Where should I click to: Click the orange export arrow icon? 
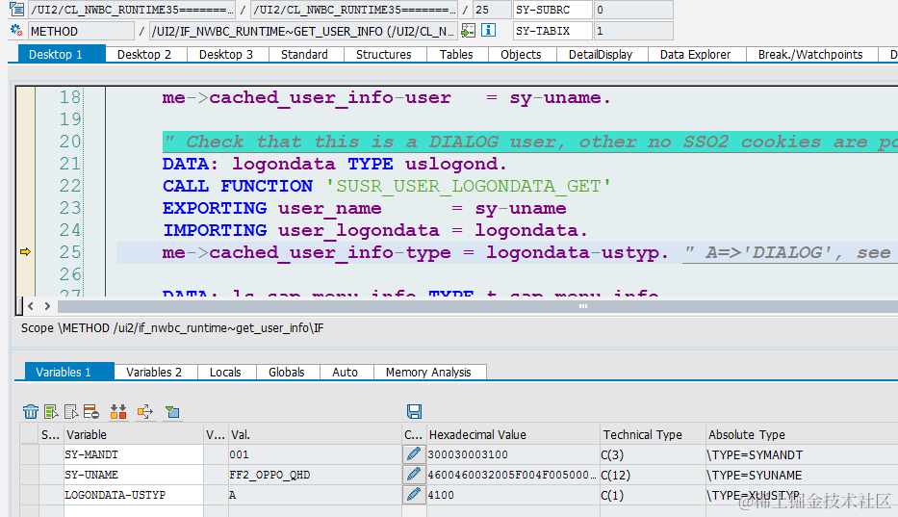145,411
